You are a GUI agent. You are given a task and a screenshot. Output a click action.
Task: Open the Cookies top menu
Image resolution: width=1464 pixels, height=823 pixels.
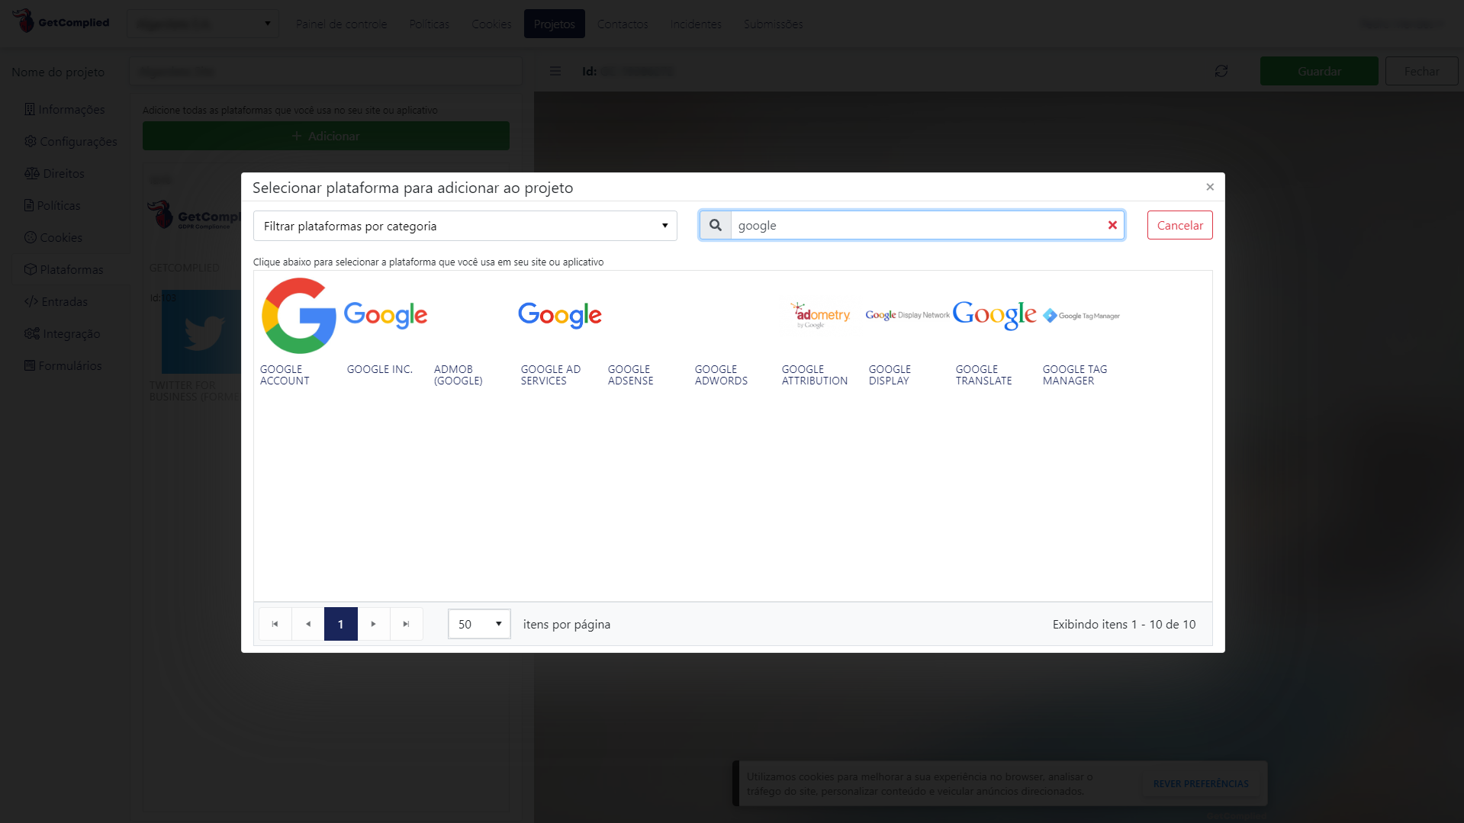coord(491,24)
